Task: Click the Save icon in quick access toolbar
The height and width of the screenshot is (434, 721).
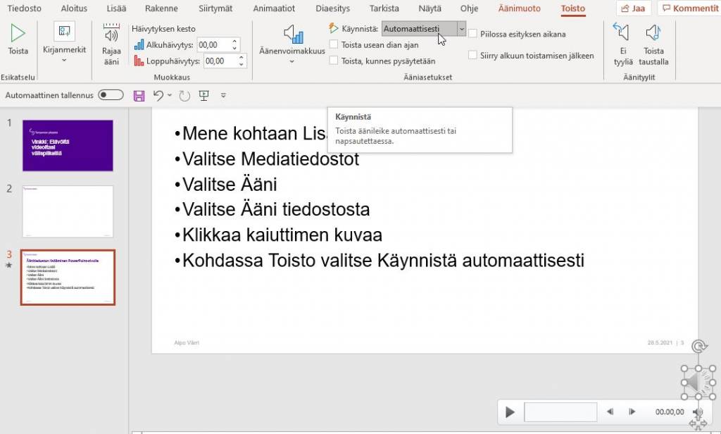Action: (139, 95)
